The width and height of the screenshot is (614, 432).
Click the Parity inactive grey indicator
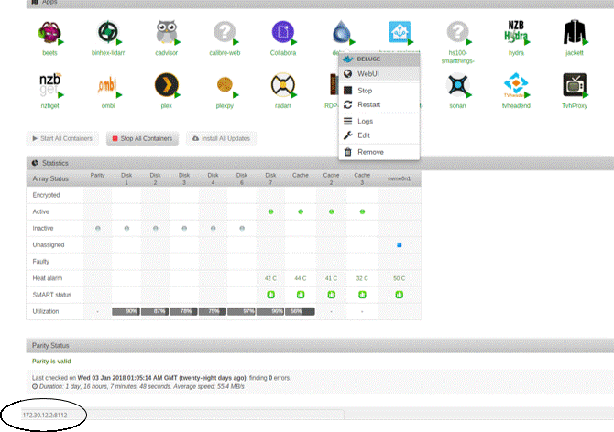pos(98,228)
